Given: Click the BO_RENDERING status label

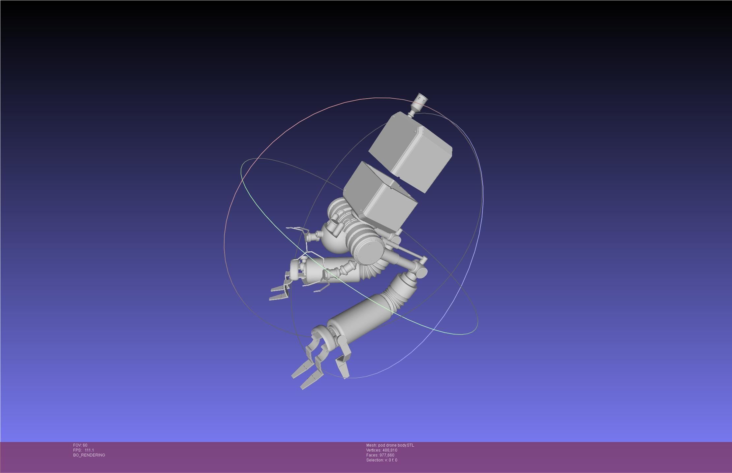Looking at the screenshot, I should pos(89,455).
